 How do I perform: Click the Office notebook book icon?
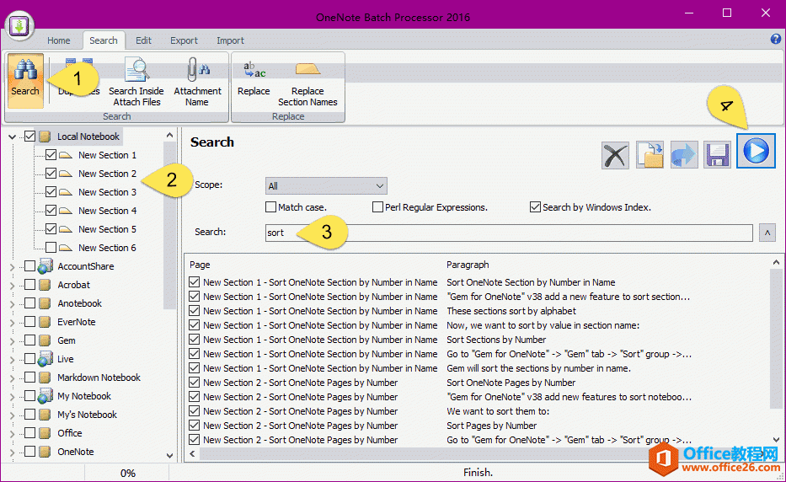[x=45, y=433]
